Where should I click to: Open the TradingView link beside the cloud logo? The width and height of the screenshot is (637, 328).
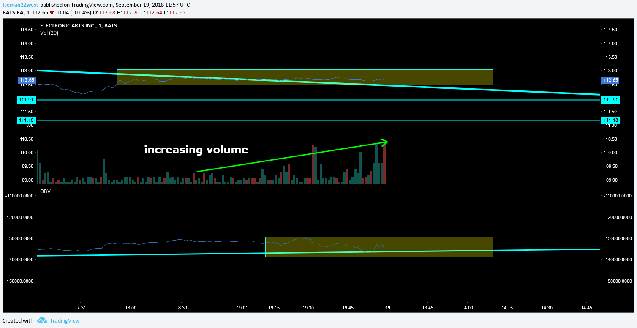click(x=65, y=320)
